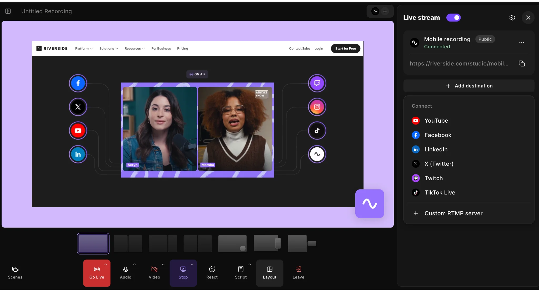
Task: Close the Live stream panel
Action: pos(528,18)
